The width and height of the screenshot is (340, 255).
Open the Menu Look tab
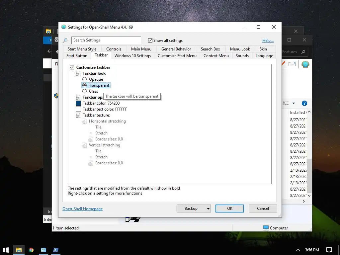point(240,49)
